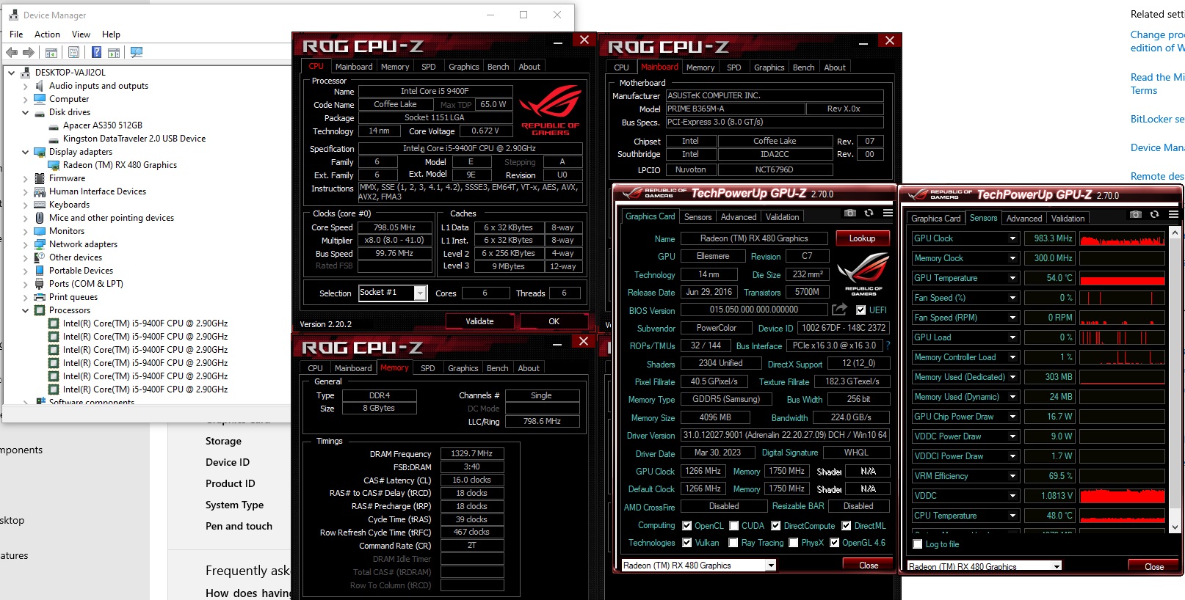
Task: Collapse the Display adapters tree node
Action: tap(25, 152)
